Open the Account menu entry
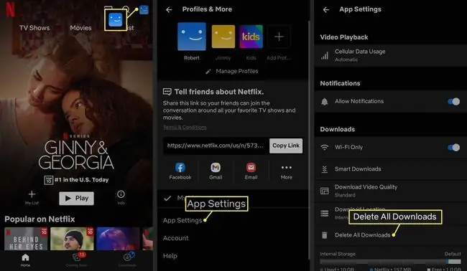The width and height of the screenshot is (467, 271). click(x=176, y=238)
